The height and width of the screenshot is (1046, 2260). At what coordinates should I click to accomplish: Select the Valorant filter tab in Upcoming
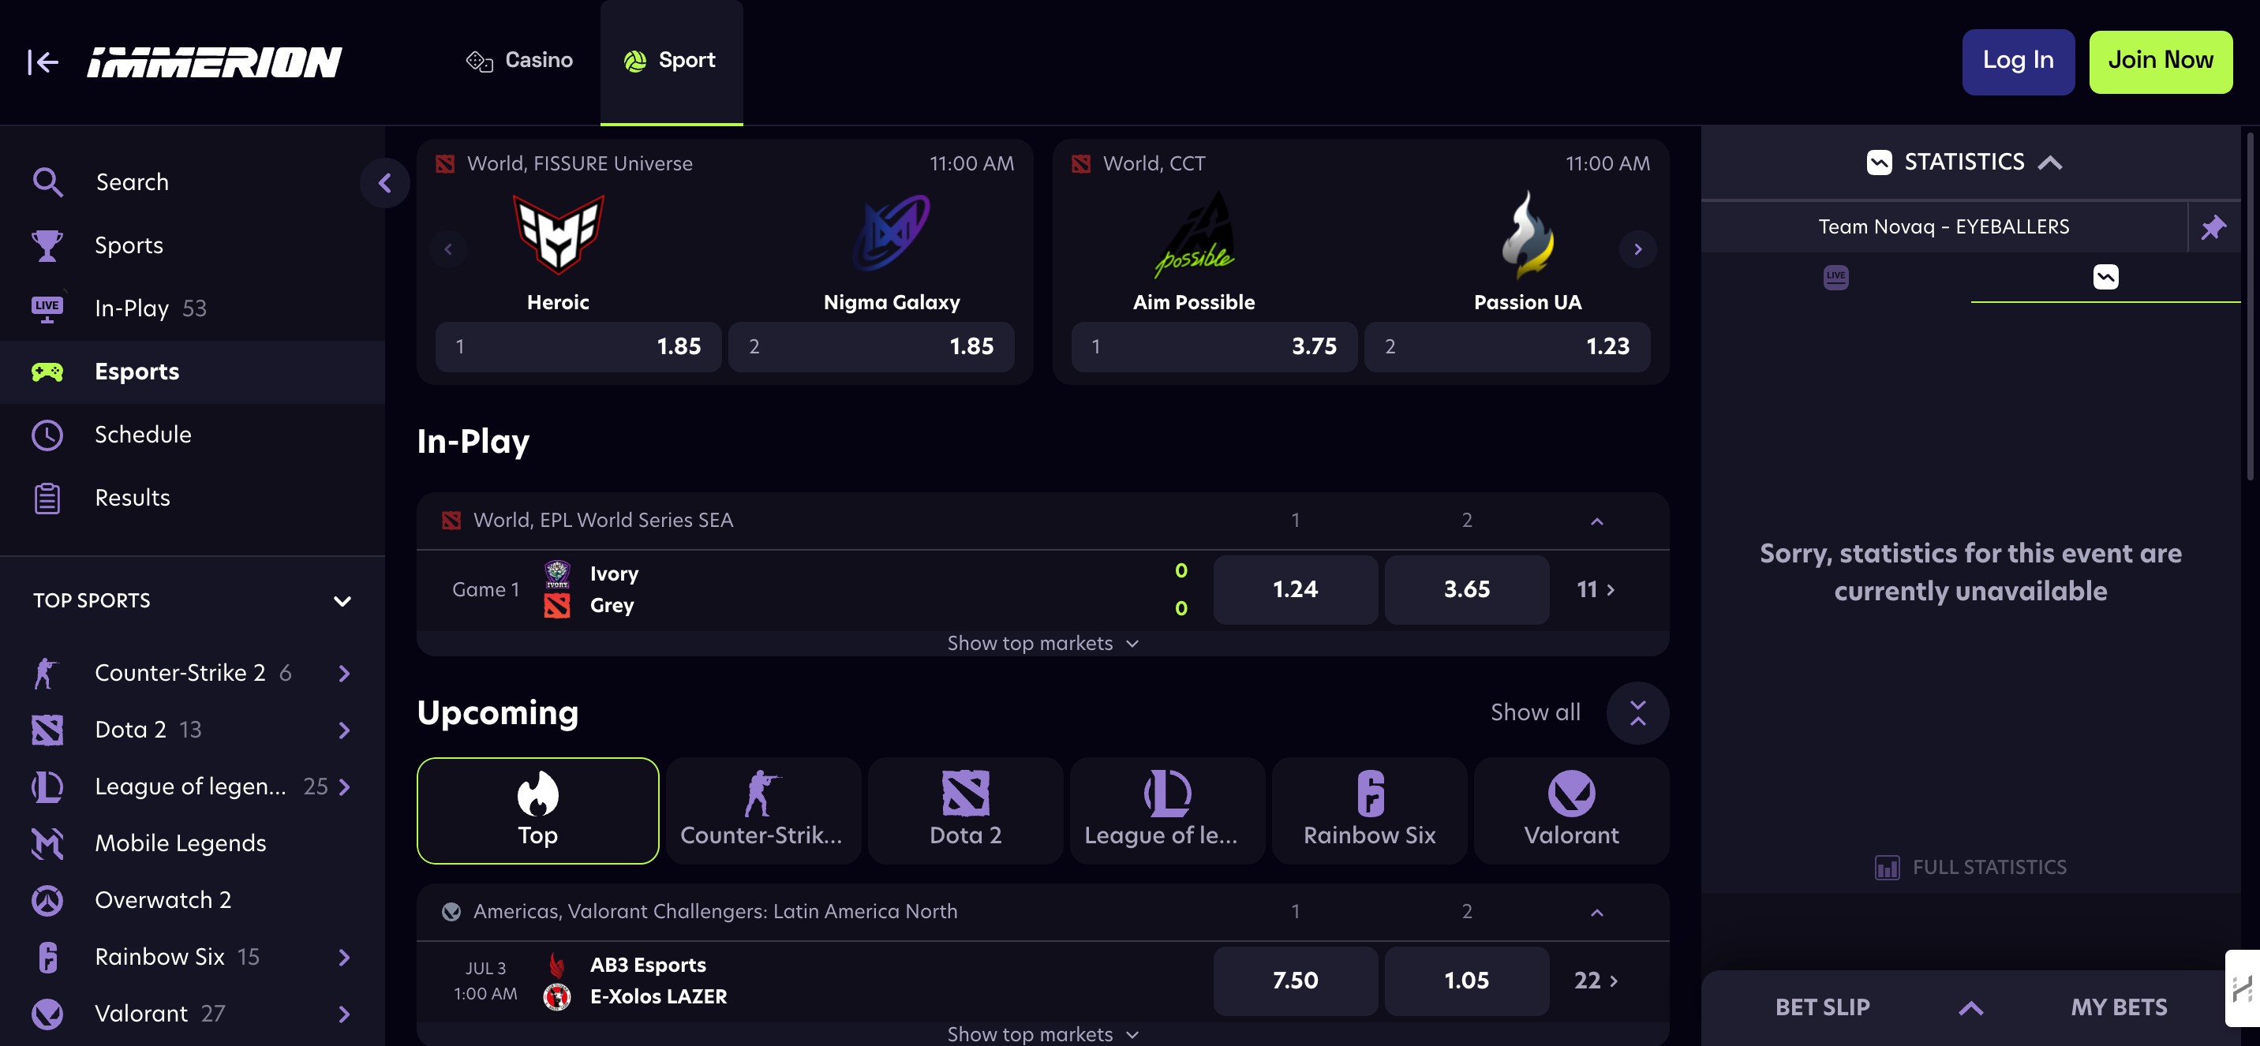pos(1570,811)
